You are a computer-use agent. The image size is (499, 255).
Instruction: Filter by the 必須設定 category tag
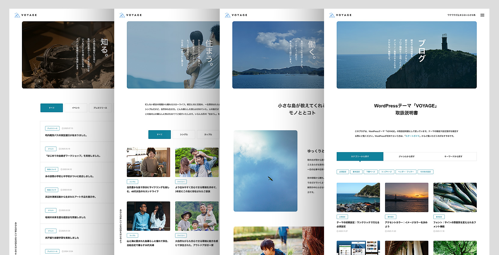point(343,172)
